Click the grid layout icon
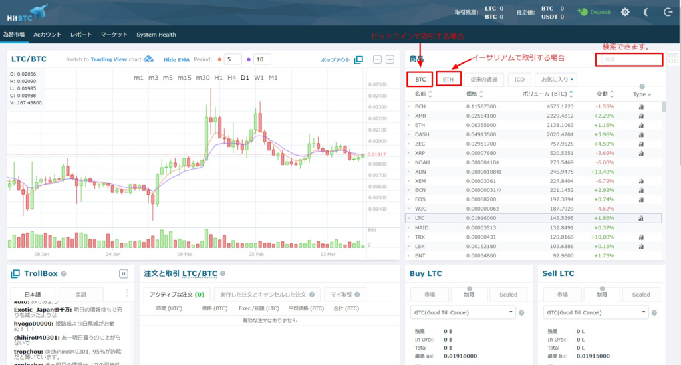 coord(673,59)
